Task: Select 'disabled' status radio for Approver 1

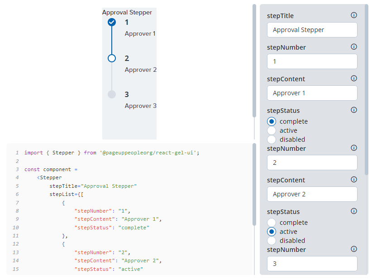Action: pyautogui.click(x=272, y=139)
